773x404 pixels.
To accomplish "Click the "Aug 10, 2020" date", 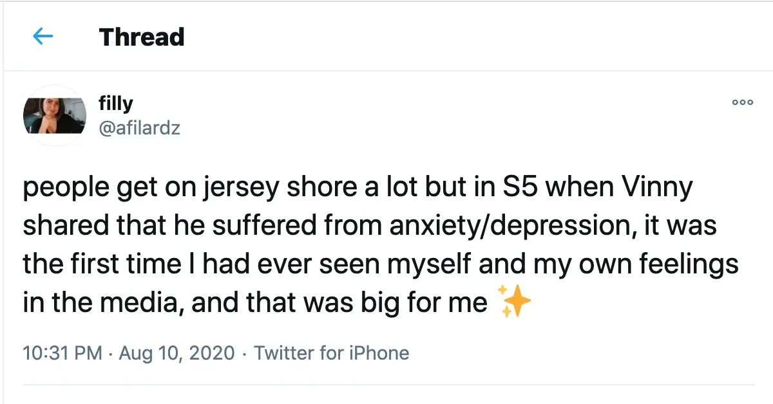I will 177,353.
